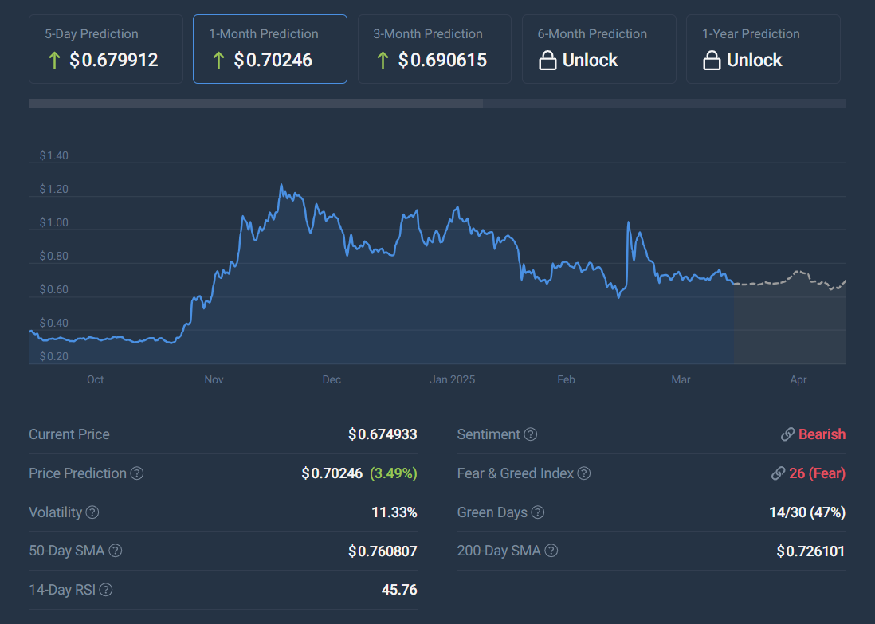Select the 3-Month Prediction tab

[x=434, y=49]
